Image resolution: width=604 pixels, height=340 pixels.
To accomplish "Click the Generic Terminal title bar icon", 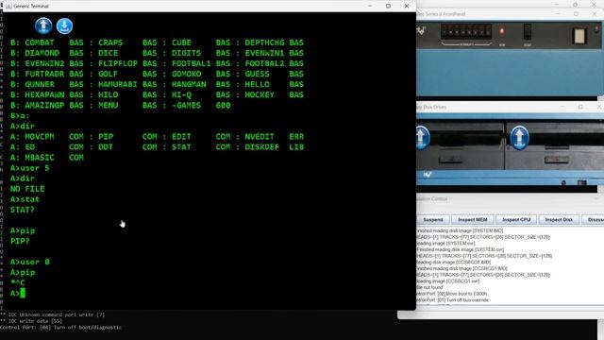I will [x=8, y=7].
